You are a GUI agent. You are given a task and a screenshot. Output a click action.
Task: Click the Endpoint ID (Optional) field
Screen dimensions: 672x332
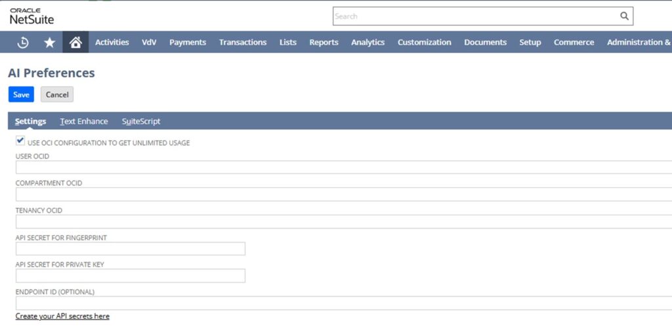344,303
